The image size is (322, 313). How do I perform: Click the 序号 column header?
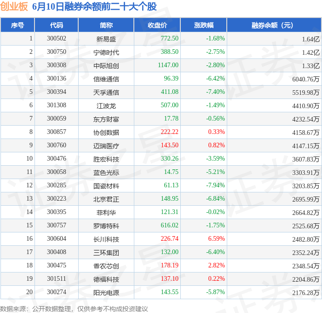pos(17,25)
